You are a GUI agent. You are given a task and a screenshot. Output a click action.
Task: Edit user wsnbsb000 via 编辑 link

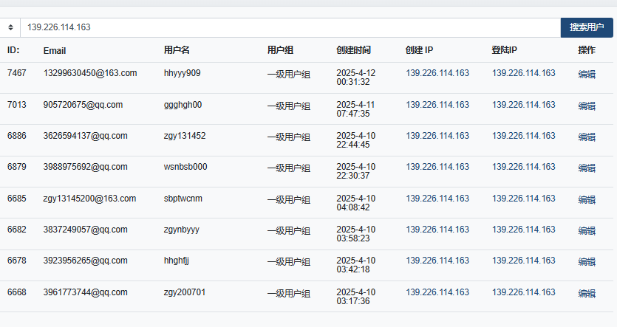tap(587, 168)
